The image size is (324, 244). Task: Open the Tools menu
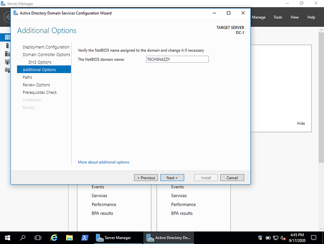[278, 17]
